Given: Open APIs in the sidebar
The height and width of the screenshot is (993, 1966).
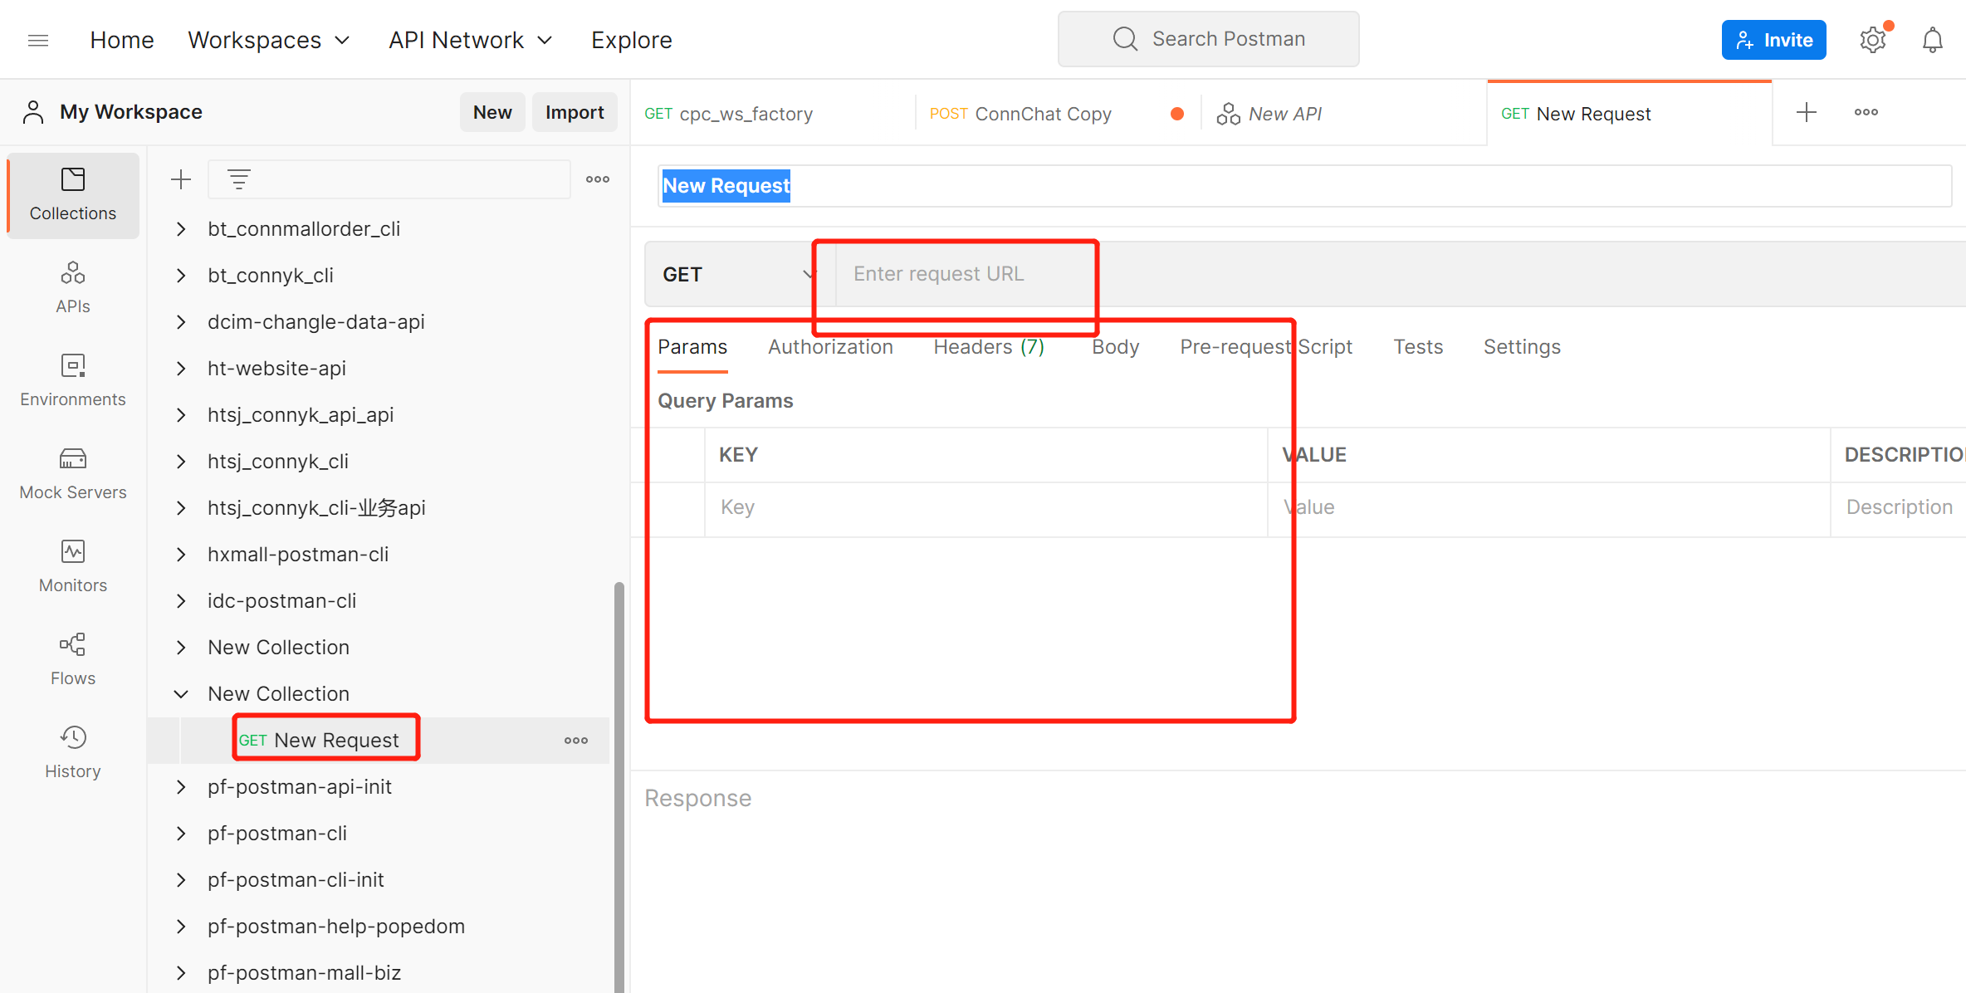Looking at the screenshot, I should 73,287.
